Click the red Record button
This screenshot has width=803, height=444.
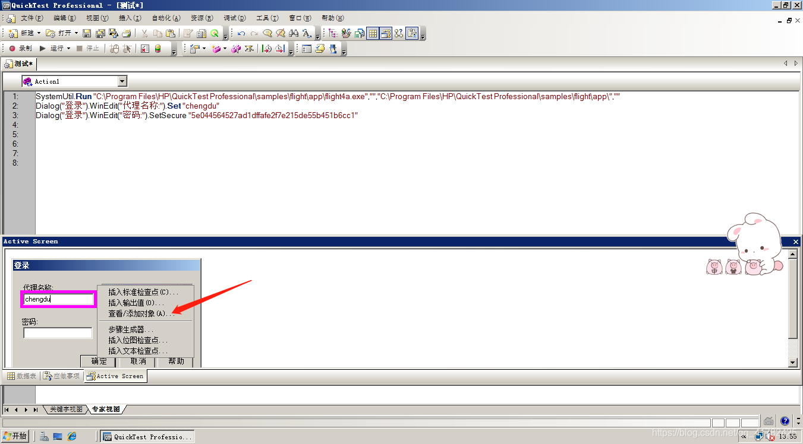[x=20, y=49]
